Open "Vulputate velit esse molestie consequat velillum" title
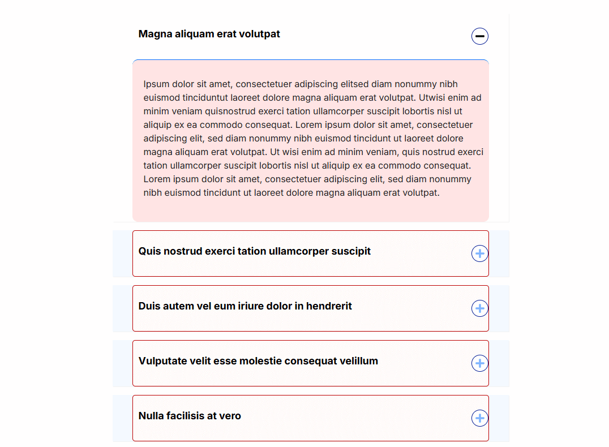 click(x=258, y=361)
